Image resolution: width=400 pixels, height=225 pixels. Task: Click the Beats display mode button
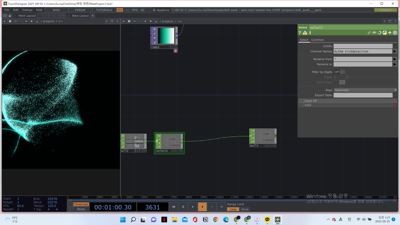[81, 209]
